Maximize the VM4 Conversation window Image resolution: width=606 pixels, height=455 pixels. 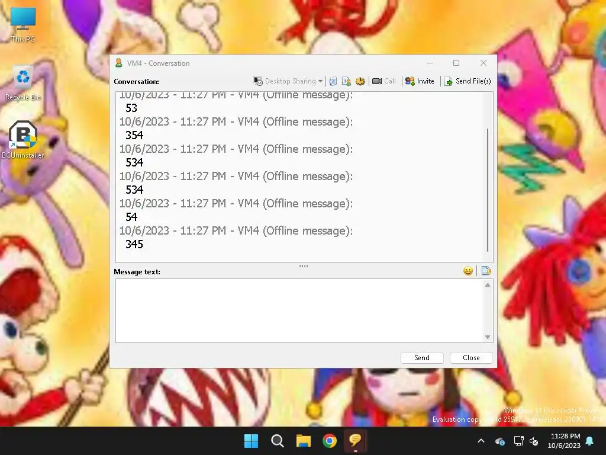click(x=456, y=63)
